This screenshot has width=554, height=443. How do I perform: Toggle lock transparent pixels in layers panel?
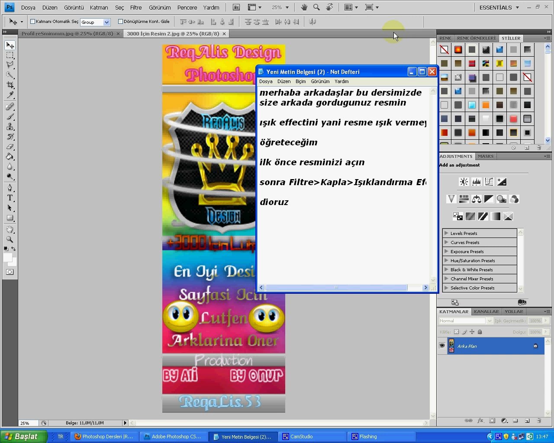(456, 332)
